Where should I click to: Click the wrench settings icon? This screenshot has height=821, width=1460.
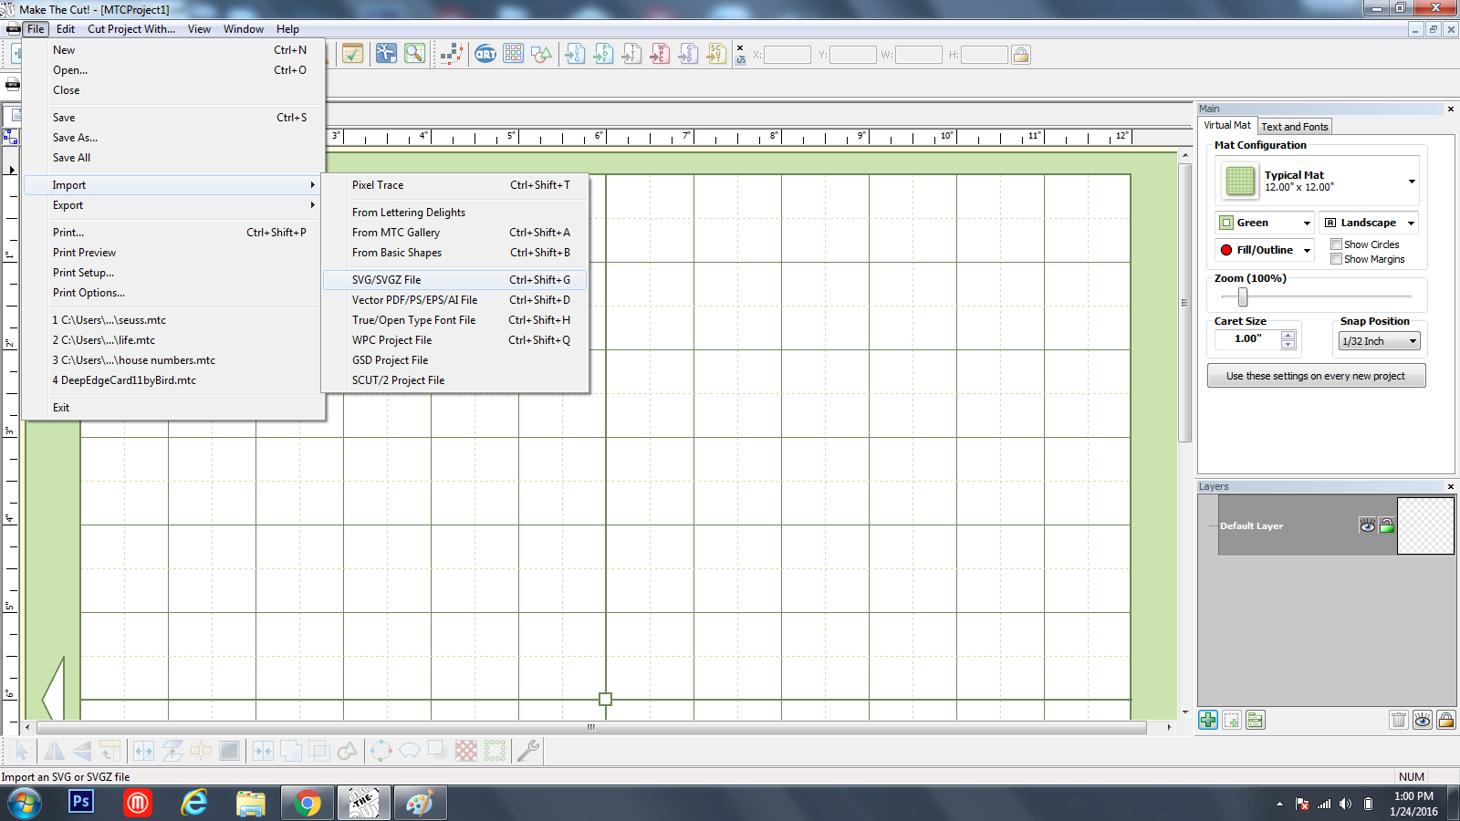(528, 751)
